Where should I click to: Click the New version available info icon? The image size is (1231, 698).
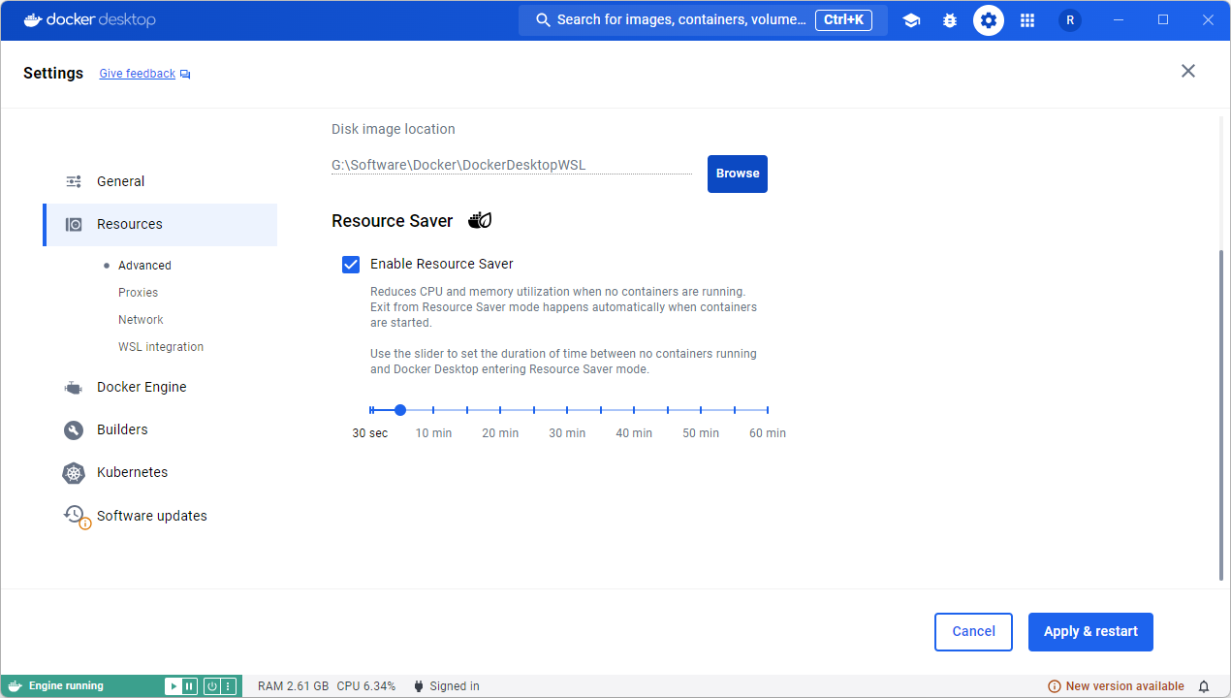(x=1055, y=686)
